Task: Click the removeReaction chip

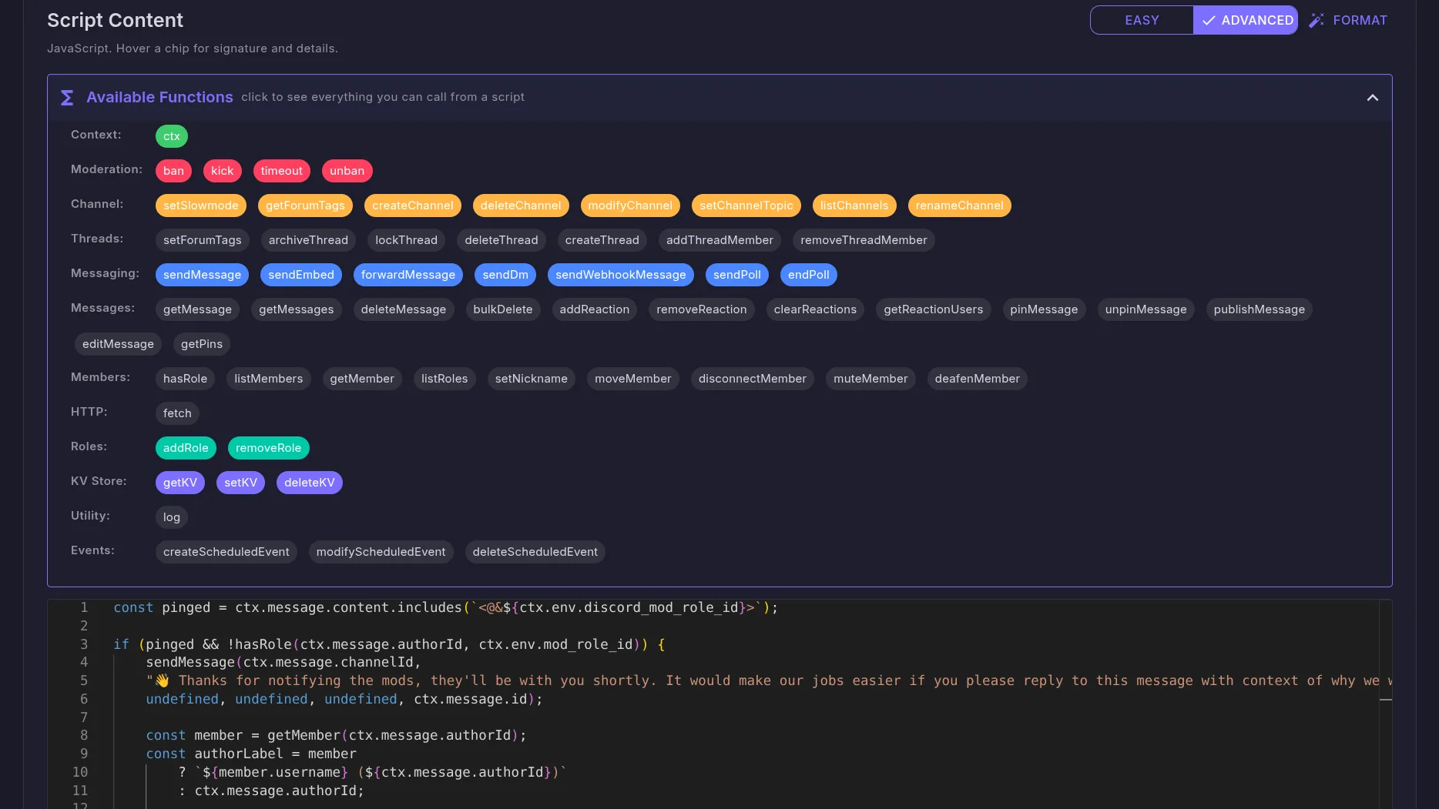Action: pos(702,309)
